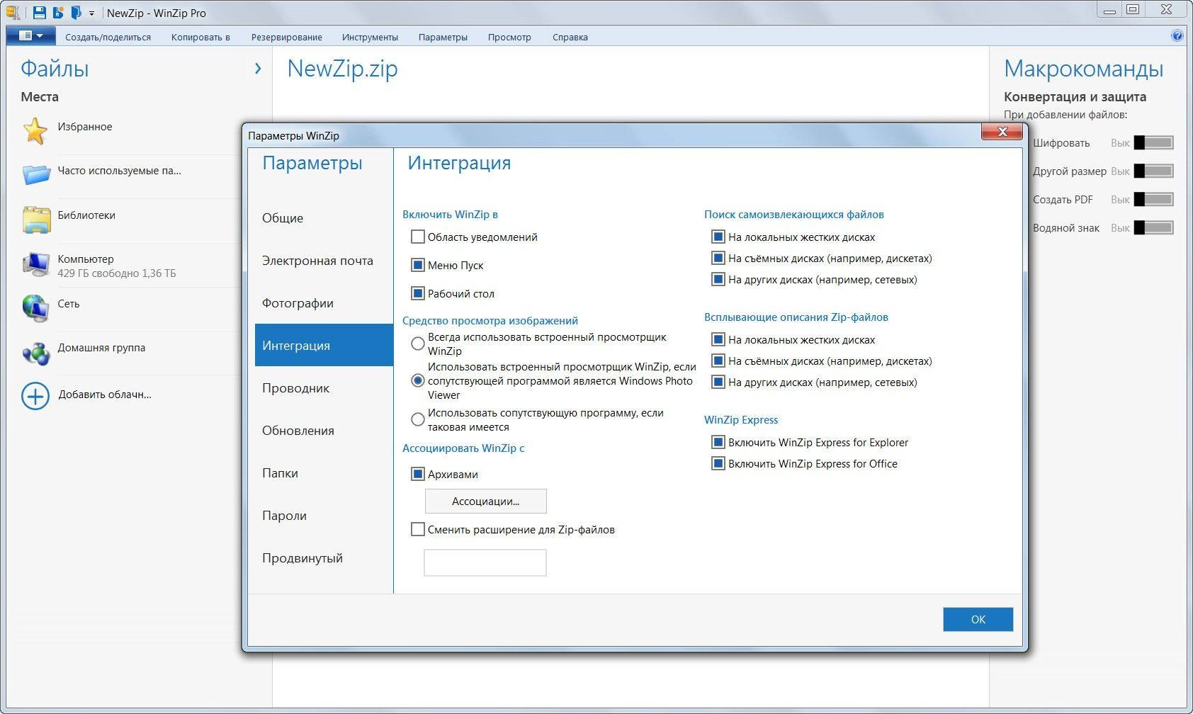The height and width of the screenshot is (714, 1193).
Task: Click the Компьютер icon
Action: (x=35, y=263)
